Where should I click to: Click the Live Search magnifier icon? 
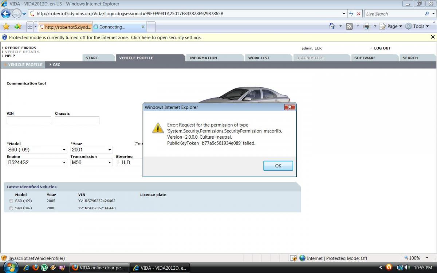(427, 14)
